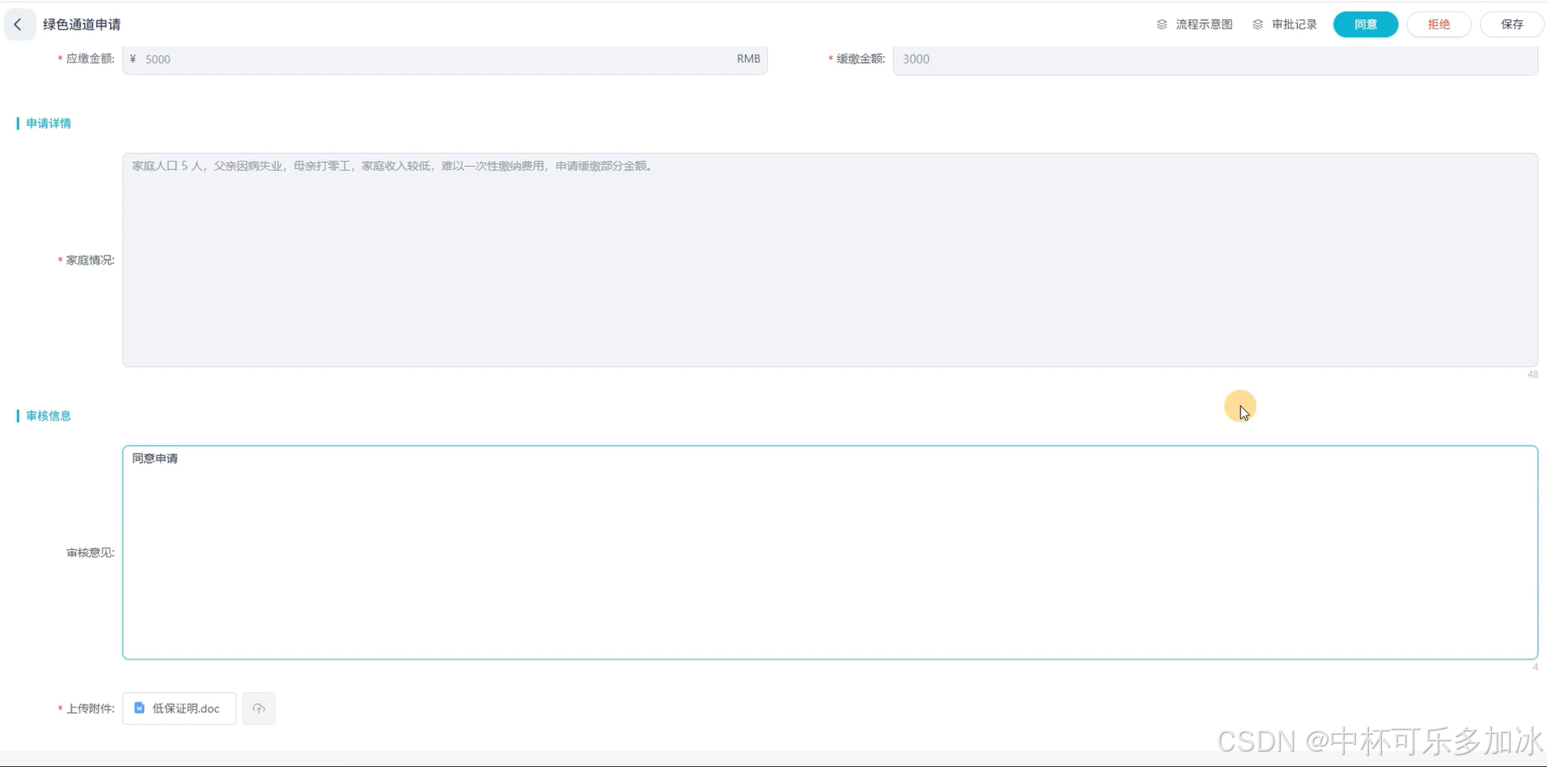The image size is (1547, 767).
Task: Reject the application with 拒绝
Action: coord(1439,24)
